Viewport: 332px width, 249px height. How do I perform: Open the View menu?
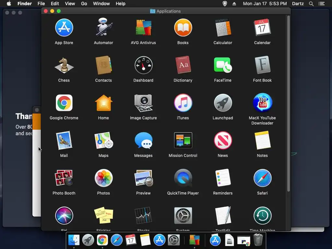(70, 4)
